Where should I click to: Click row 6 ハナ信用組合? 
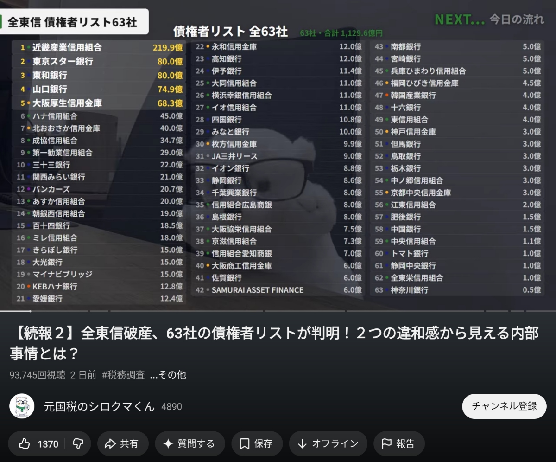99,116
